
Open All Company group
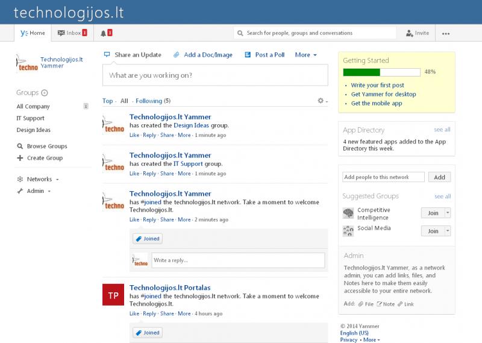pos(33,107)
